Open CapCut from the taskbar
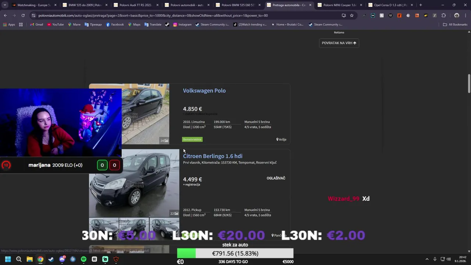 [x=94, y=259]
